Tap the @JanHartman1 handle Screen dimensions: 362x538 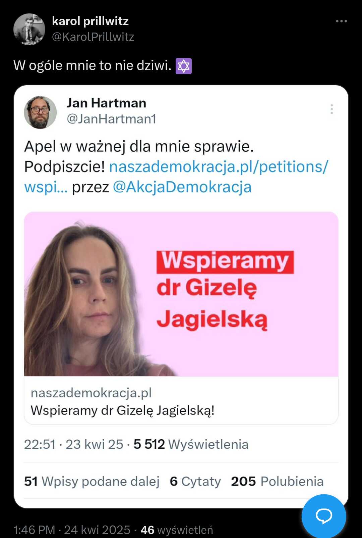[x=111, y=119]
